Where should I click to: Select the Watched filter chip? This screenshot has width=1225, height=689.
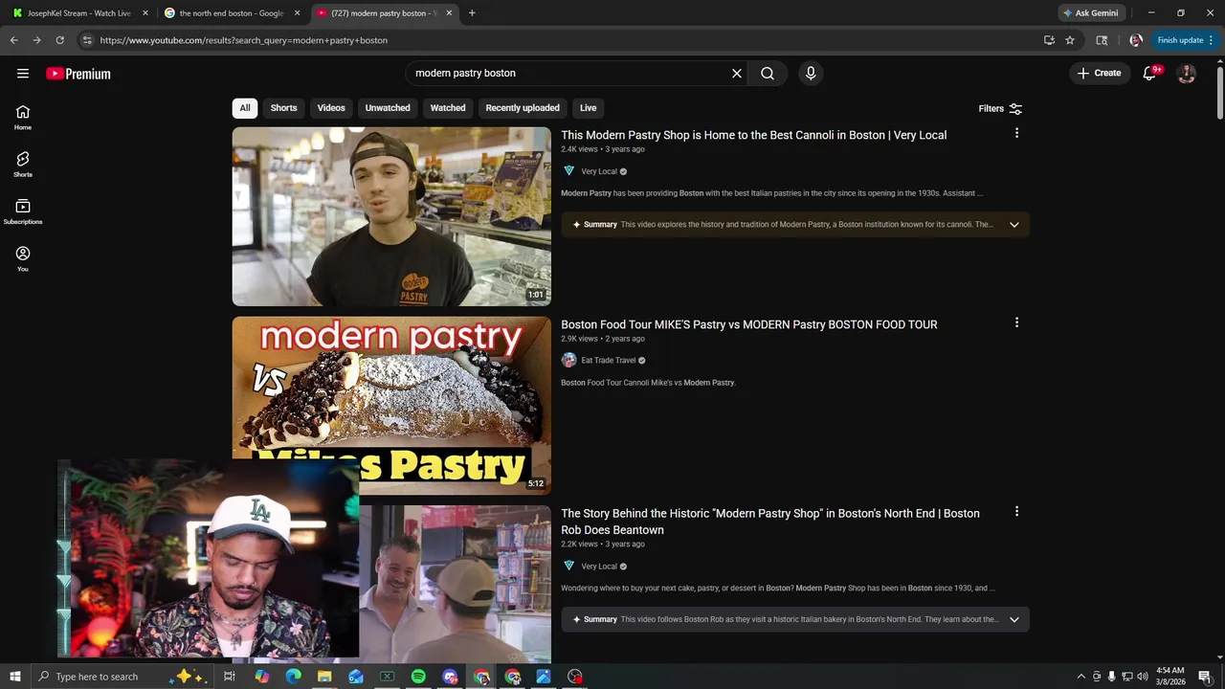point(448,108)
